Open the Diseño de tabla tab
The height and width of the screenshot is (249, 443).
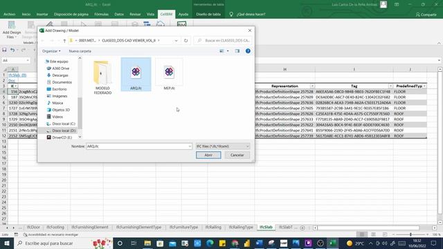pos(208,14)
